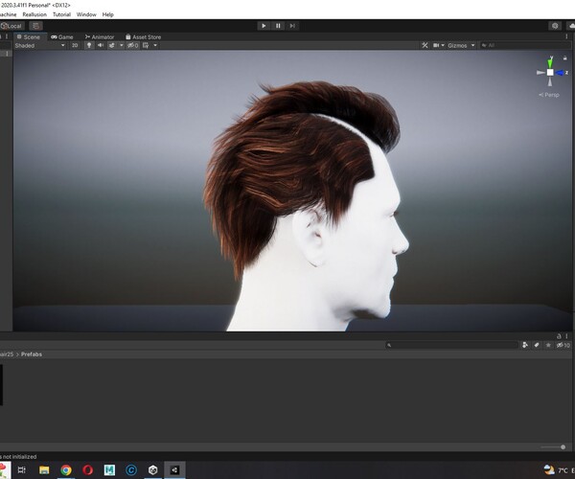575x479 pixels.
Task: Click green Y axis on orientation gizmo
Action: [550, 62]
